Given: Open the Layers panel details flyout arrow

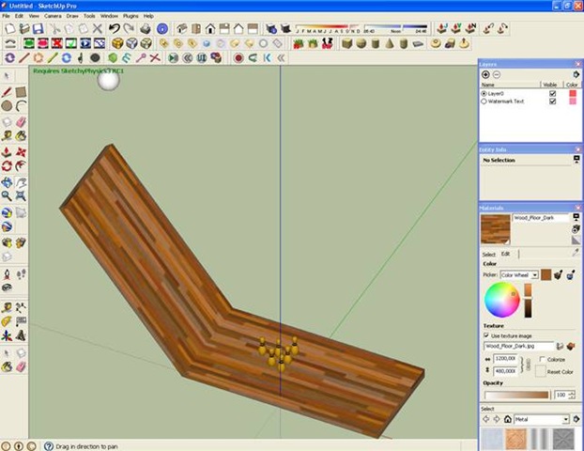Looking at the screenshot, I should [x=576, y=74].
